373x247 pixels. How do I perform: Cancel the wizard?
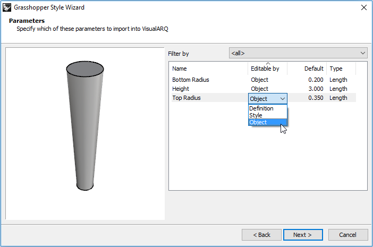[x=348, y=235]
